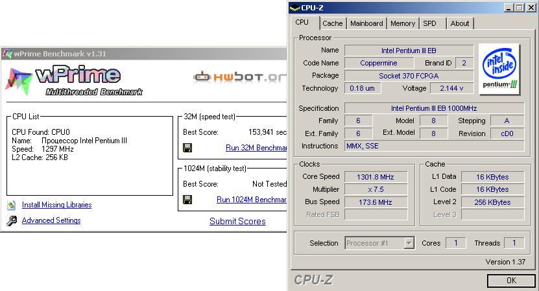The width and height of the screenshot is (539, 291).
Task: Close the CPU-Z window
Action: [531, 8]
